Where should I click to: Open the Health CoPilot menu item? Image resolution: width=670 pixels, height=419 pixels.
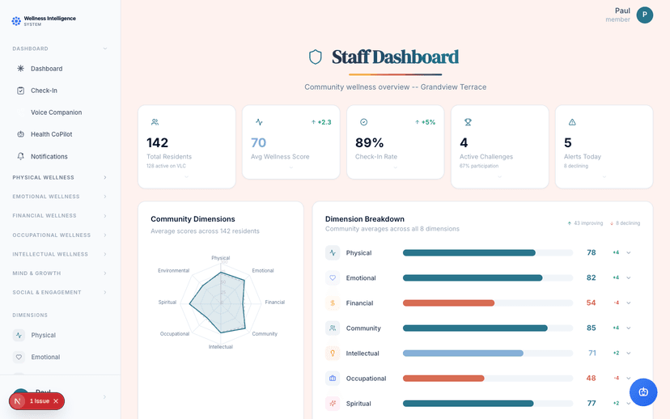(60, 134)
